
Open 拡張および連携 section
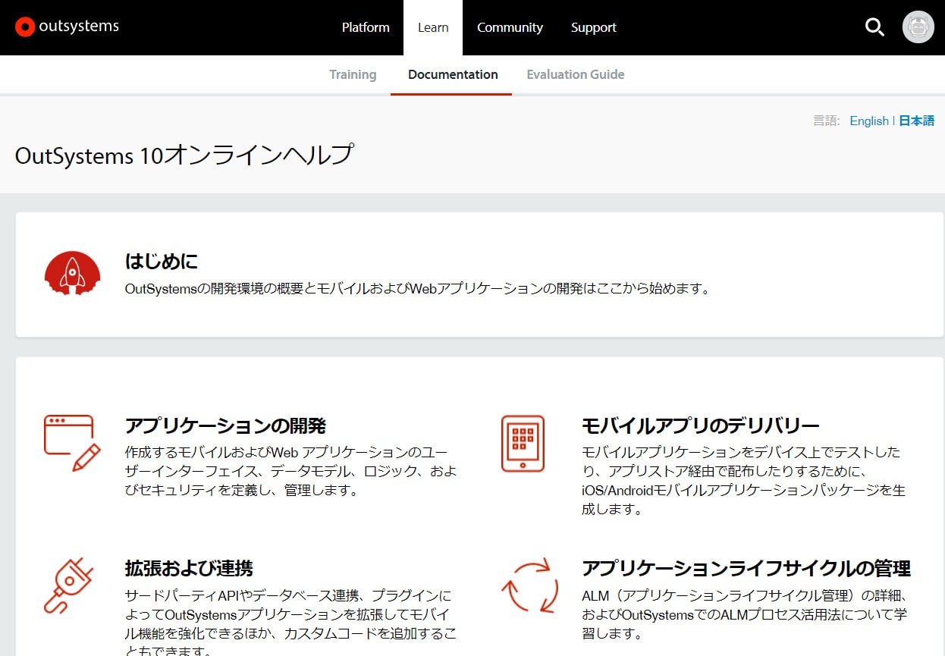point(189,568)
